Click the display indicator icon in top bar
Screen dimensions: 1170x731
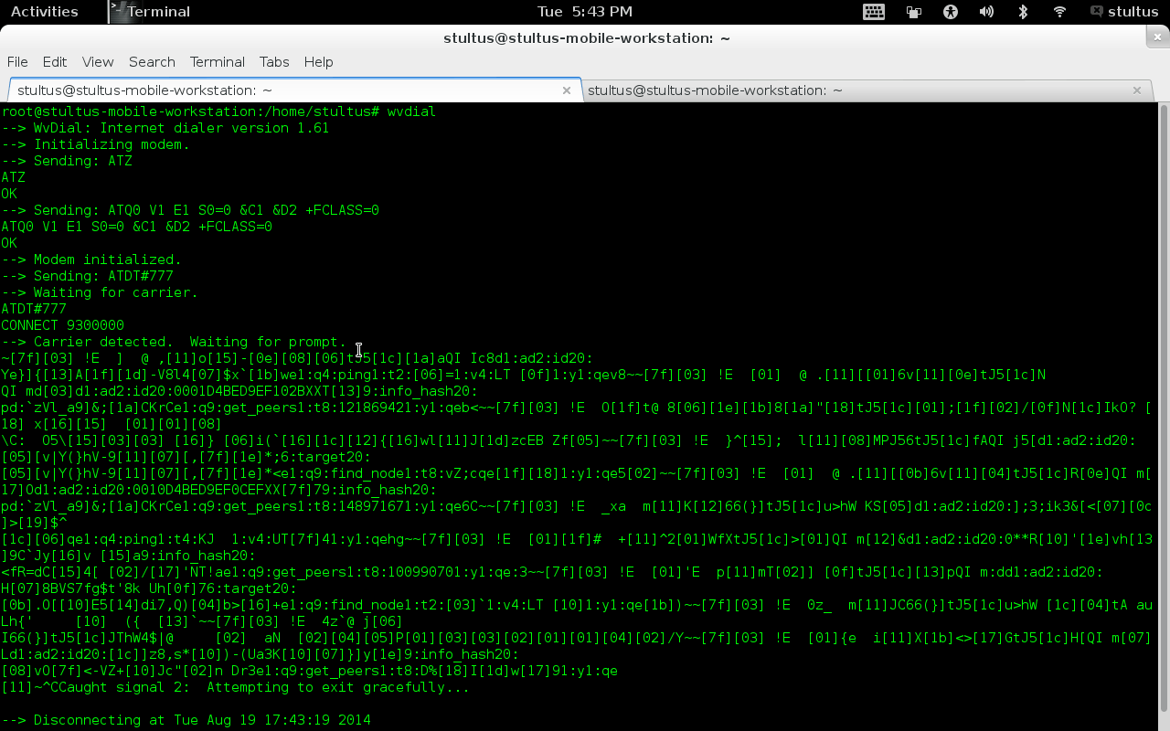(913, 11)
